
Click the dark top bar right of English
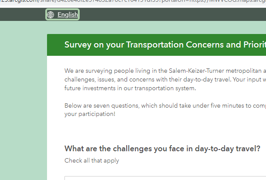pos(174,15)
